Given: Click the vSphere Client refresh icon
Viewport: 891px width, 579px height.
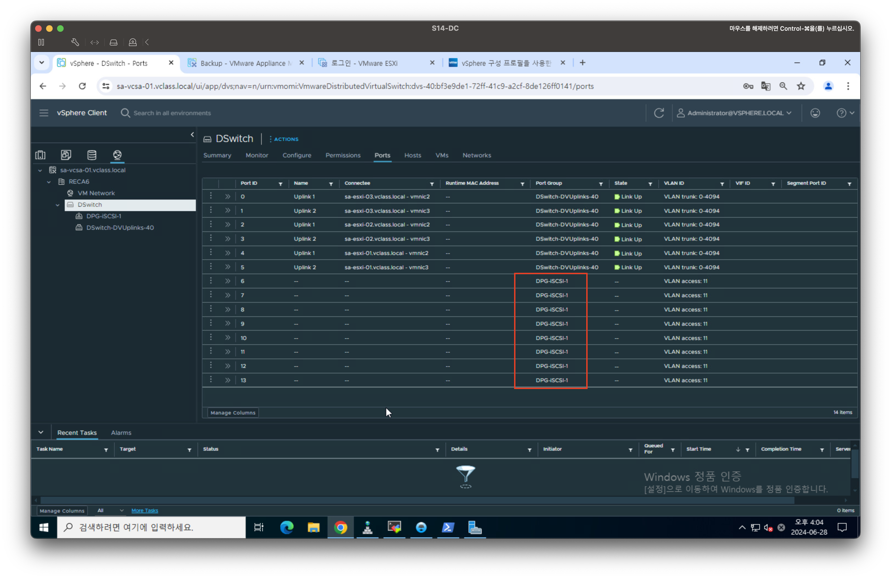Looking at the screenshot, I should (659, 113).
